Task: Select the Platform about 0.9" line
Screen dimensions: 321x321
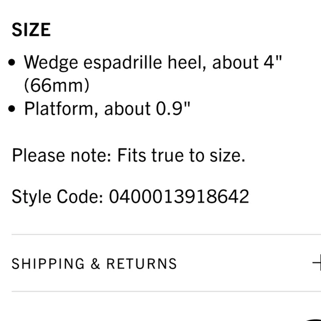Action: coord(107,108)
